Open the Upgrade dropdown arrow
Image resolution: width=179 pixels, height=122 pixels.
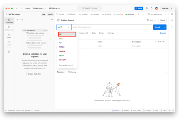172,8
